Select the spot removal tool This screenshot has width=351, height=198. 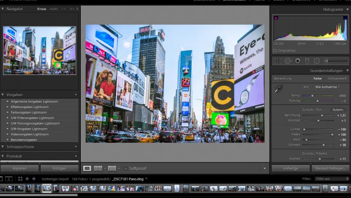click(288, 61)
